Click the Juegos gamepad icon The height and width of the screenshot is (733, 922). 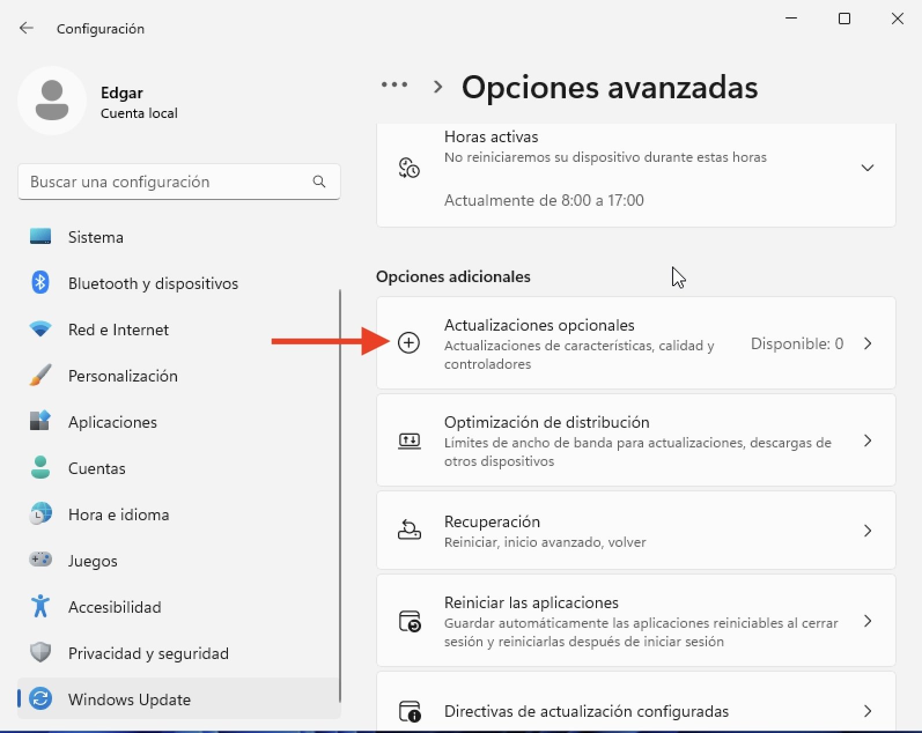click(x=40, y=559)
